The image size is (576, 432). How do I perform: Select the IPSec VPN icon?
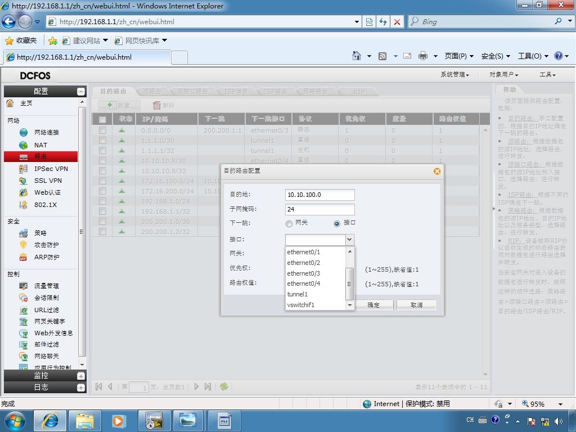point(24,169)
